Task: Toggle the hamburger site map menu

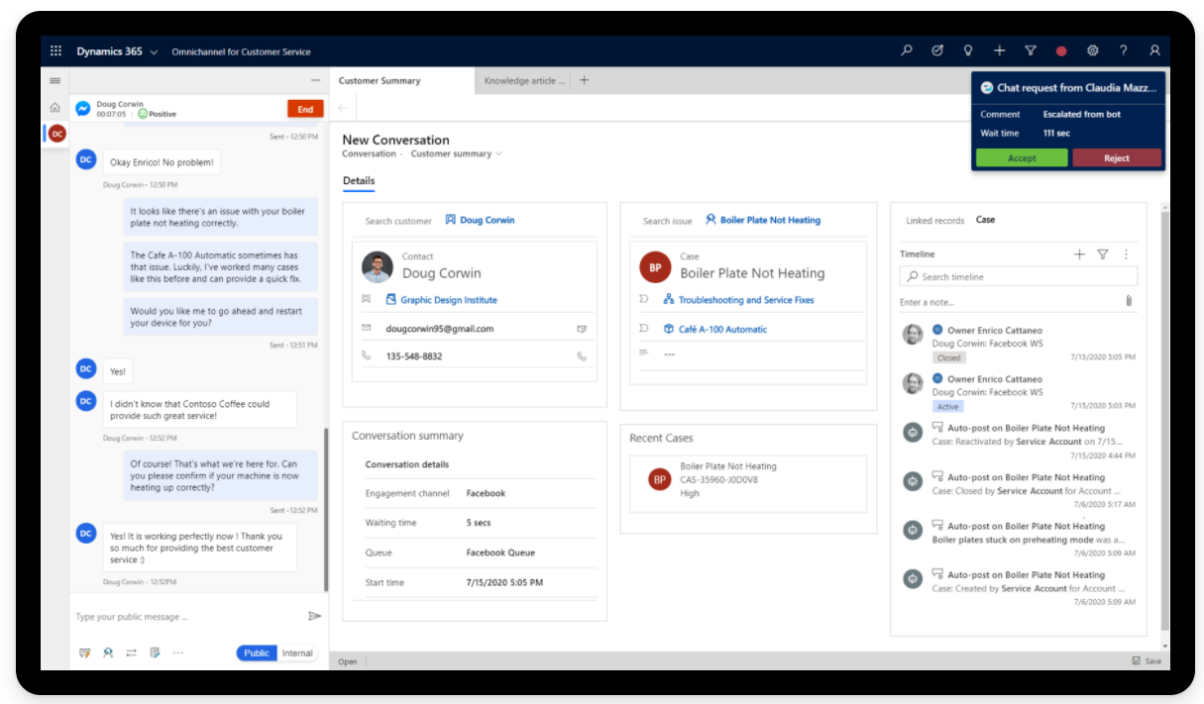Action: pyautogui.click(x=55, y=81)
